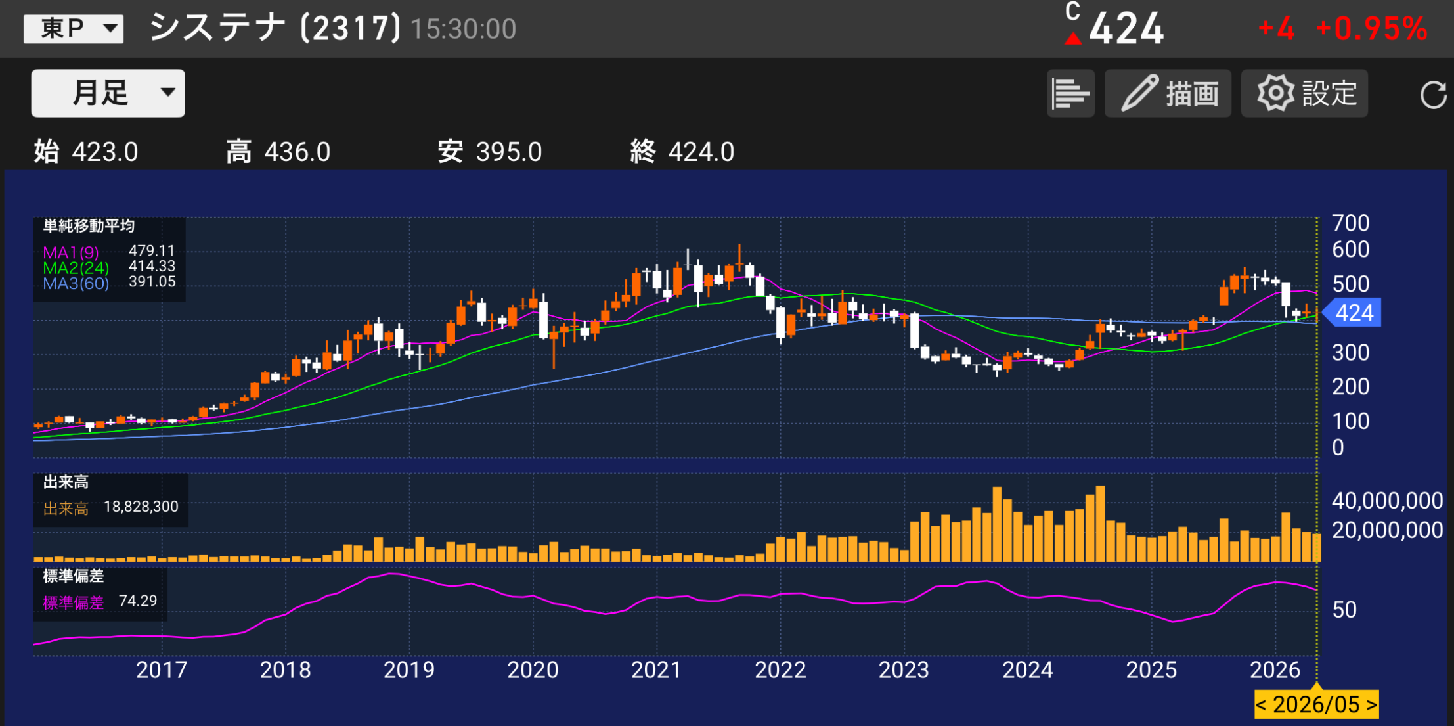This screenshot has height=726, width=1454.
Task: Click the MA1(9) moving average label
Action: click(71, 252)
